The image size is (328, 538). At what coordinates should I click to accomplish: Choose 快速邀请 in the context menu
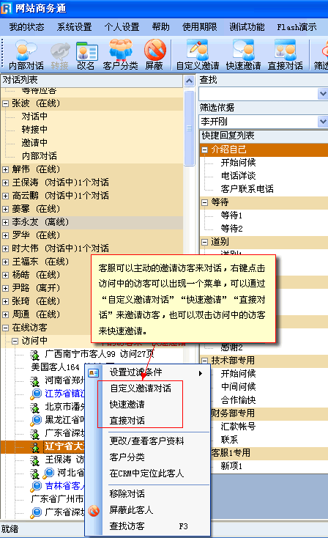pyautogui.click(x=127, y=404)
